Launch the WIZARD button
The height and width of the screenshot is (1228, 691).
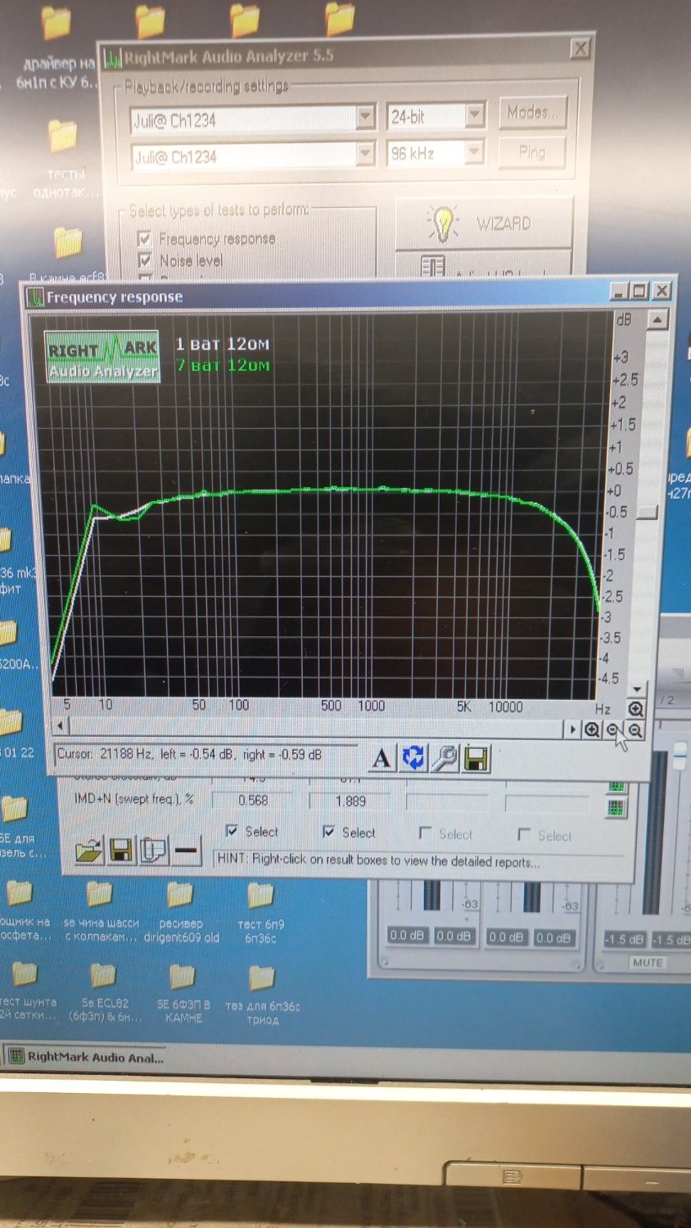(483, 223)
